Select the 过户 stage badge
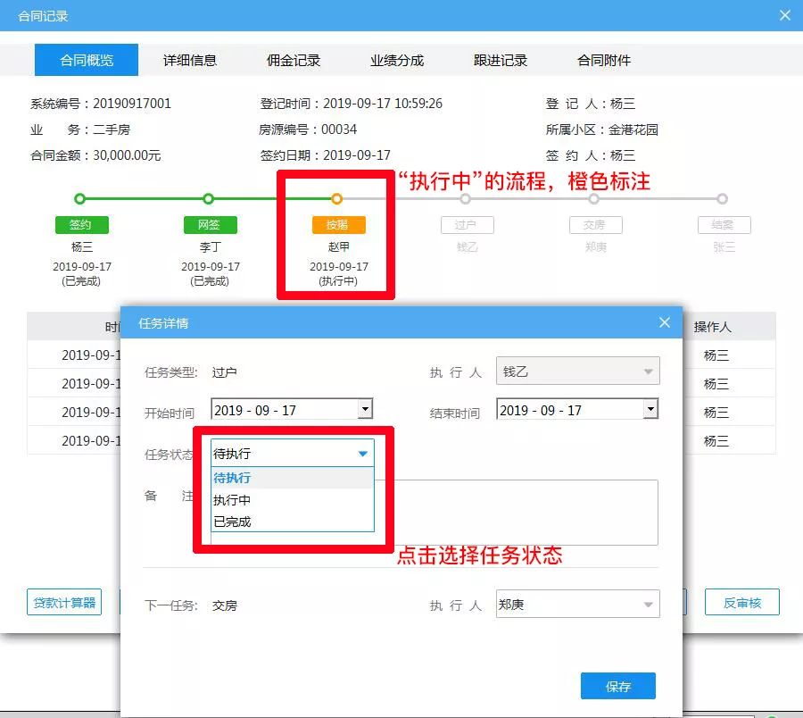The image size is (803, 718). [466, 224]
